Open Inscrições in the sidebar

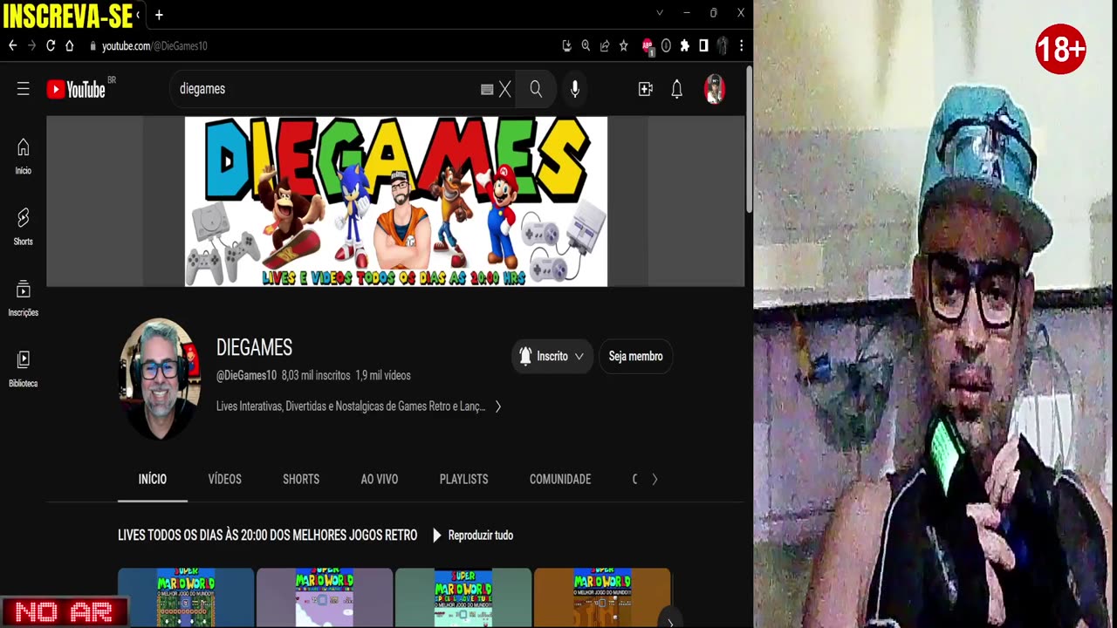click(24, 298)
